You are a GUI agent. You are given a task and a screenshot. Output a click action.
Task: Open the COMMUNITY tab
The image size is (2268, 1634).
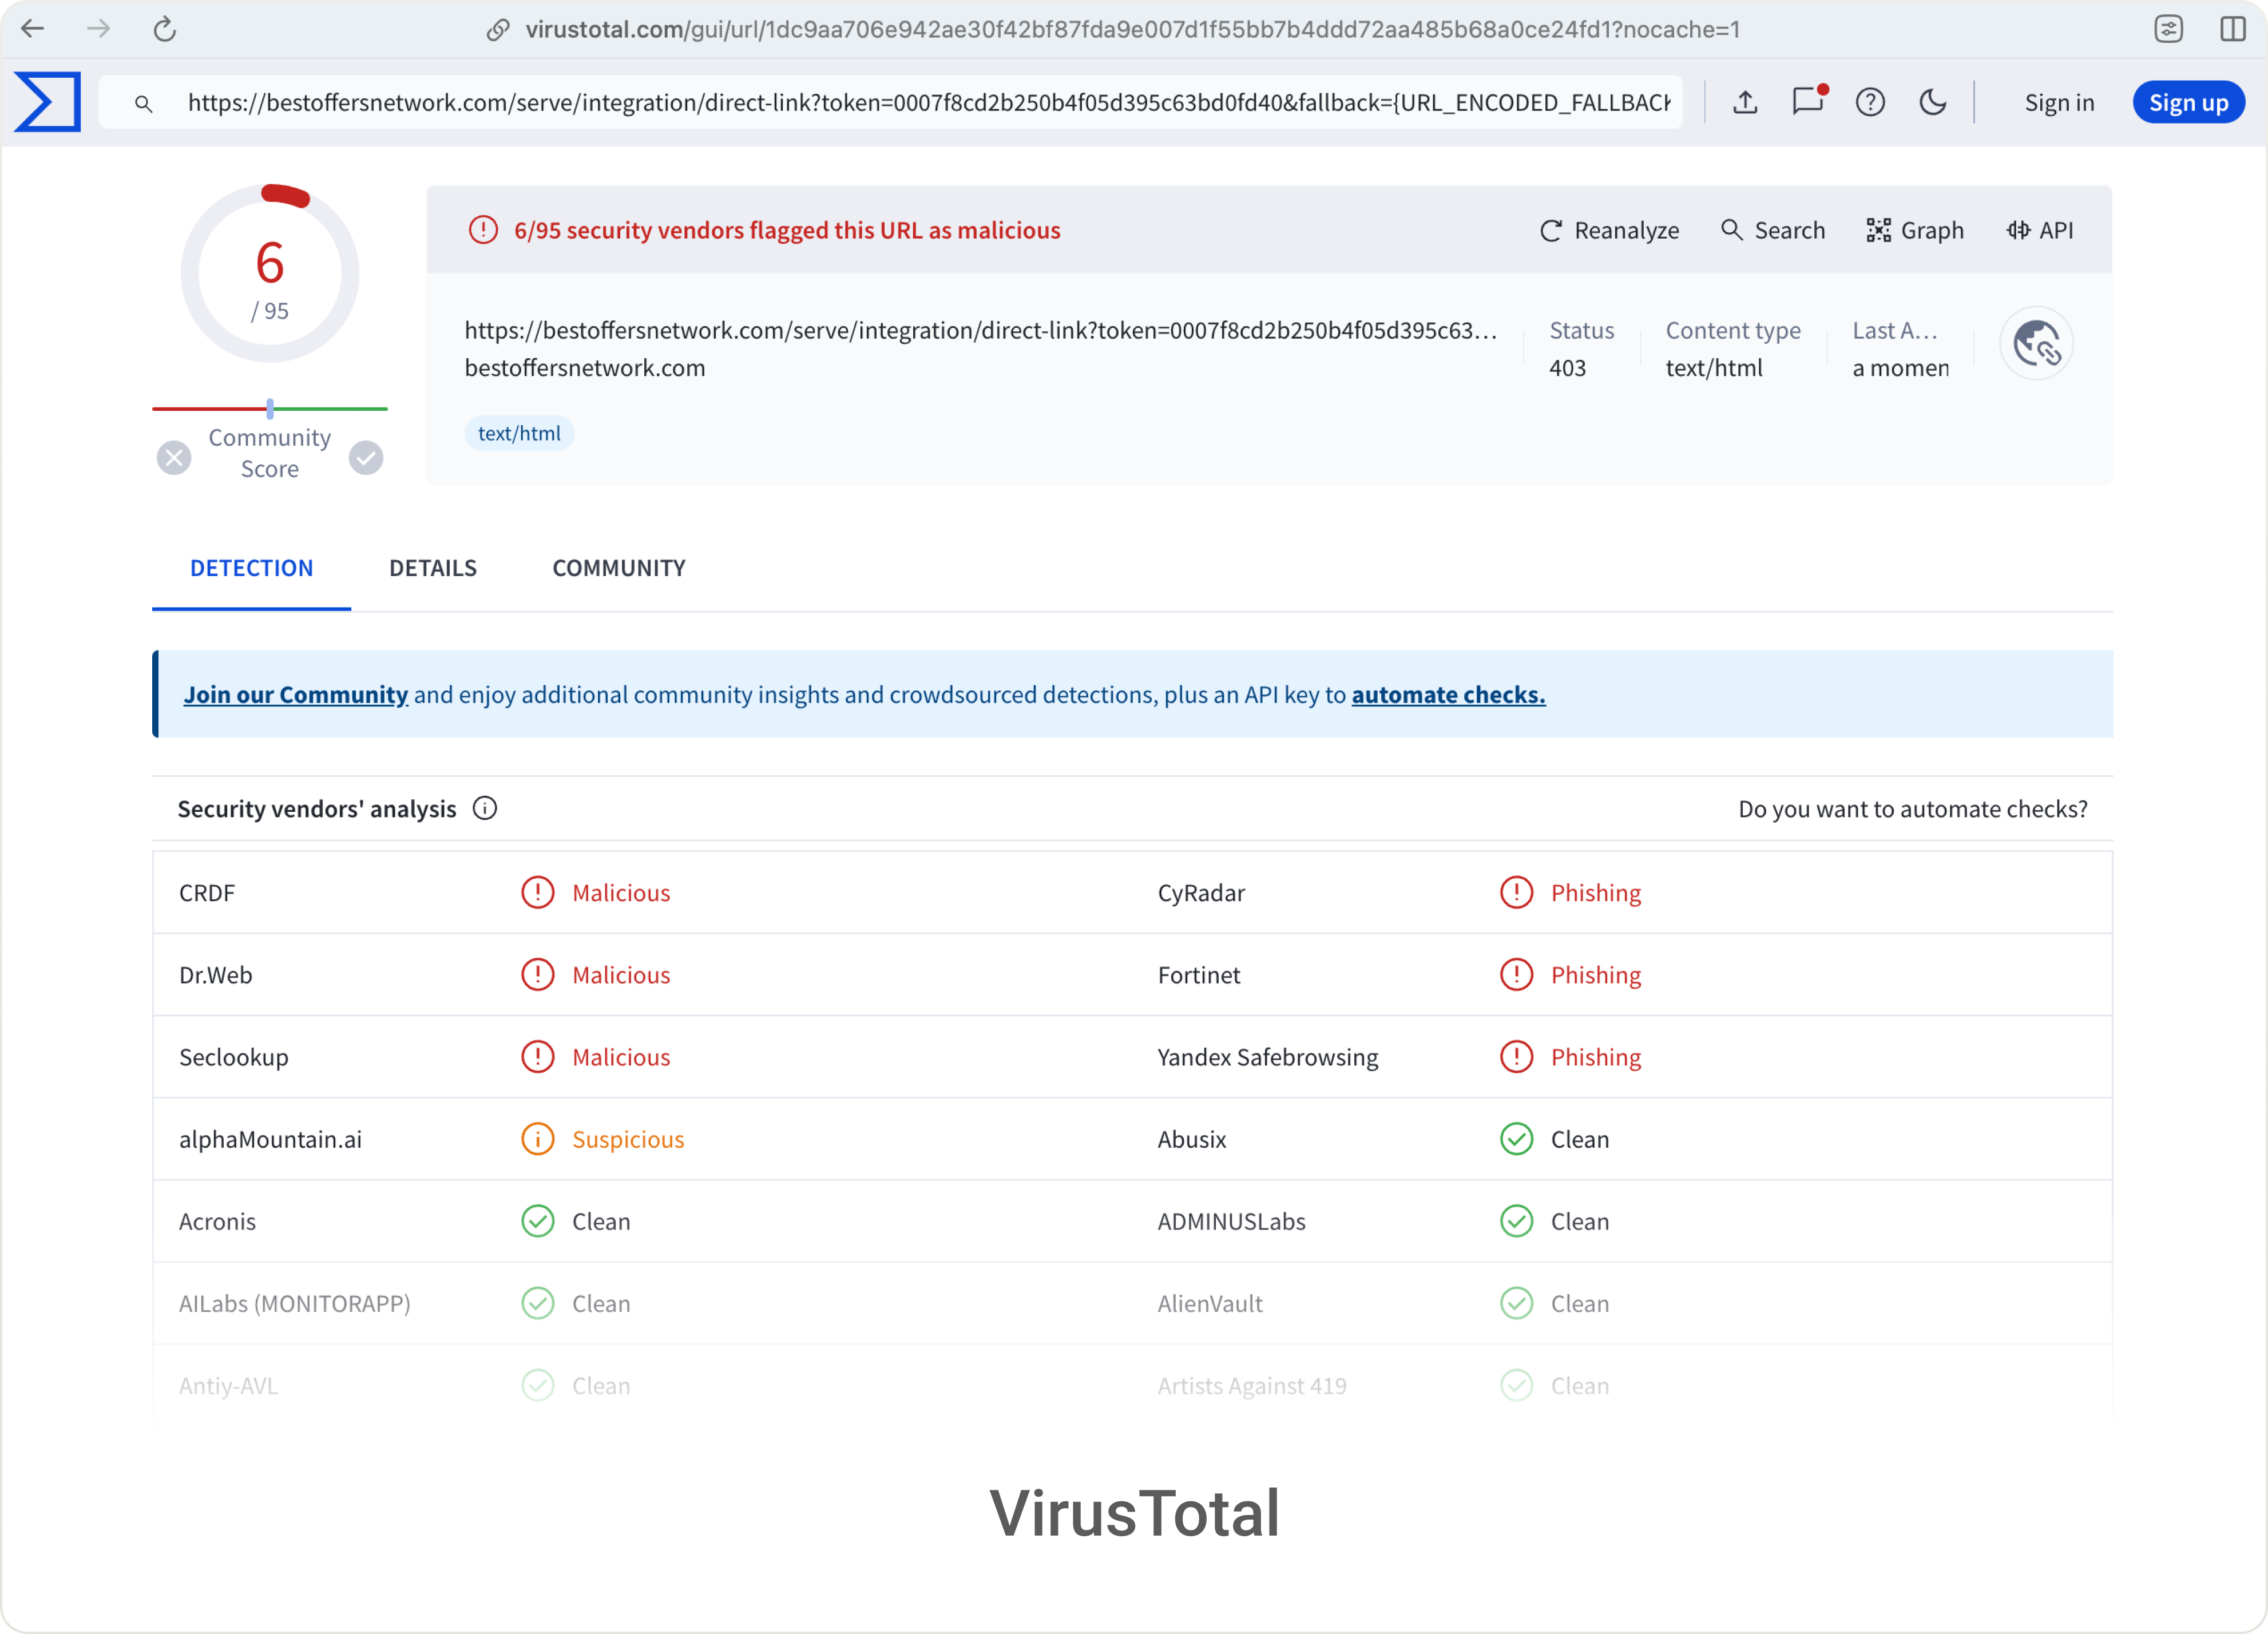point(618,567)
